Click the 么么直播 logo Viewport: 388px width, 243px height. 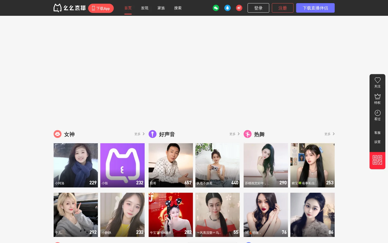click(69, 8)
